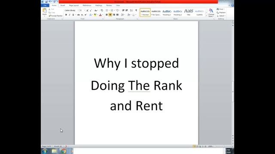
Task: Apply Title style
Action: 189,12
